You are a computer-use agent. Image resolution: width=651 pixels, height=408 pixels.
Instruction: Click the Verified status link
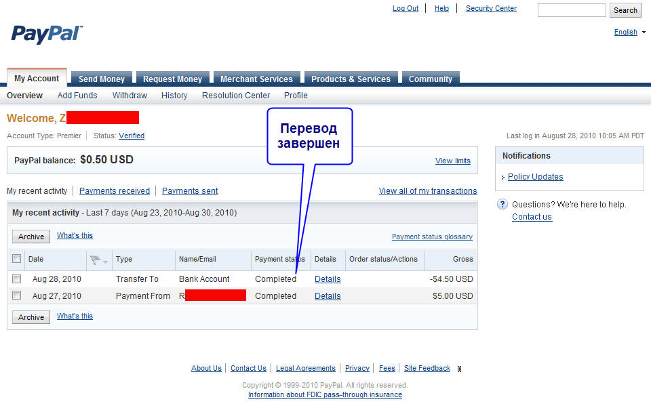(132, 136)
